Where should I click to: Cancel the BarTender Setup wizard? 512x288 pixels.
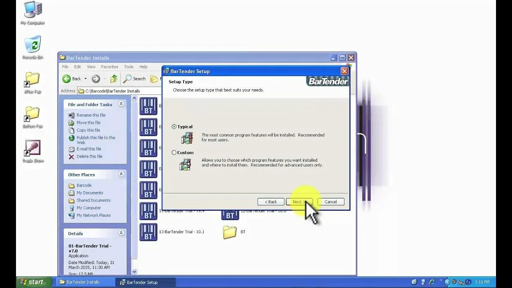331,202
